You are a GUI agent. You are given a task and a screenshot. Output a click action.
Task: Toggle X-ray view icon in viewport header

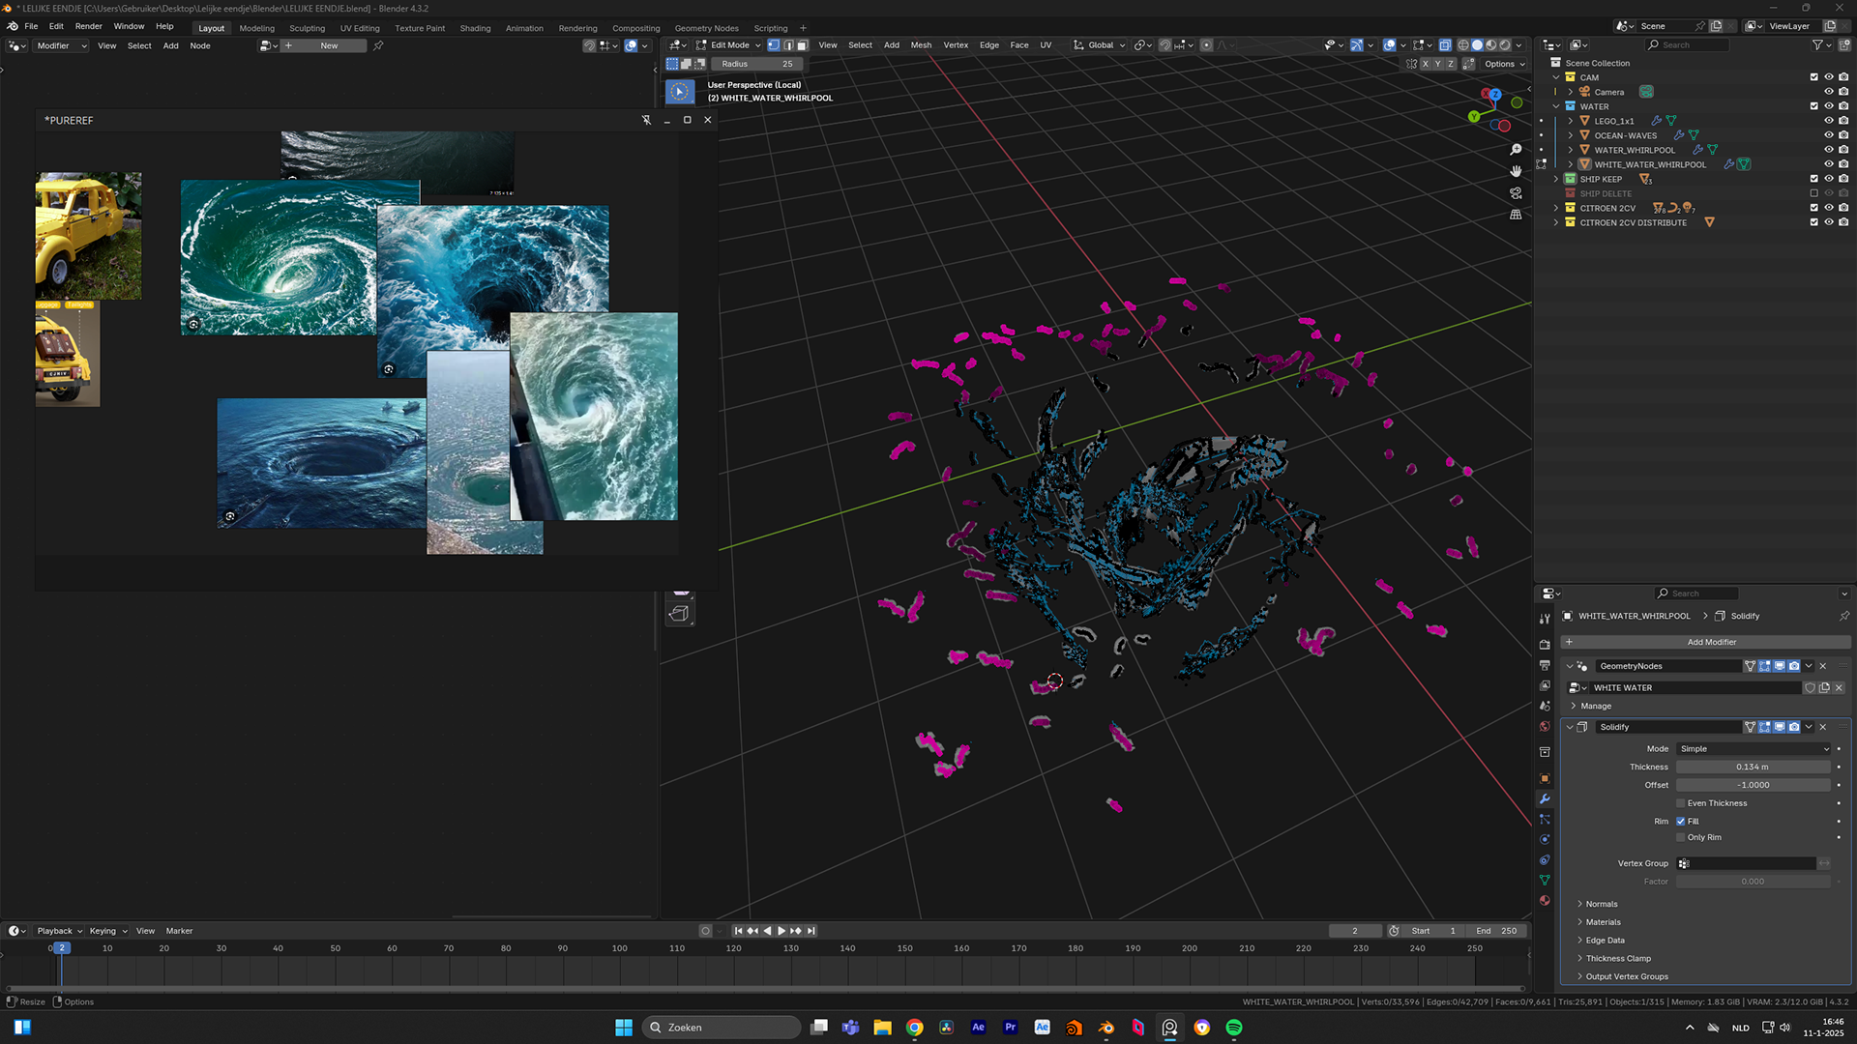(1445, 45)
